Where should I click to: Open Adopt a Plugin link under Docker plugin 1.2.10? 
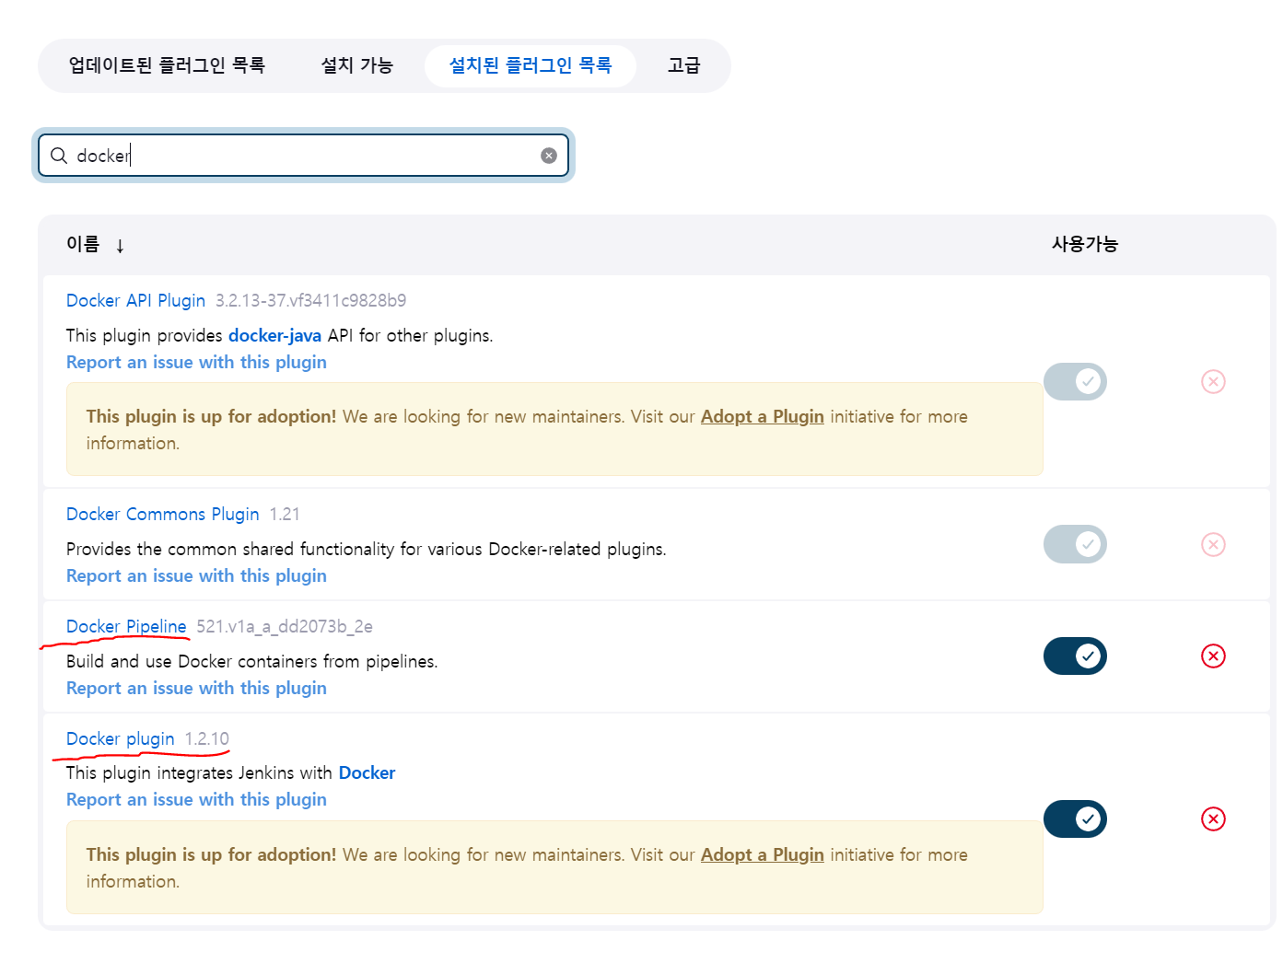click(762, 854)
